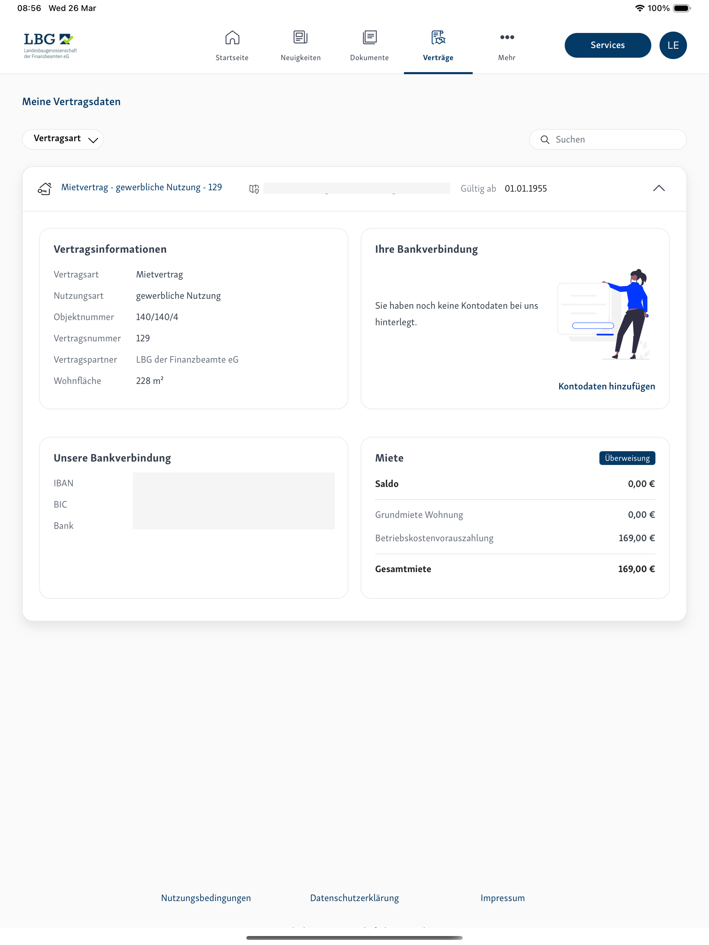Click the map location icon beside the address
The width and height of the screenshot is (709, 945).
(254, 189)
